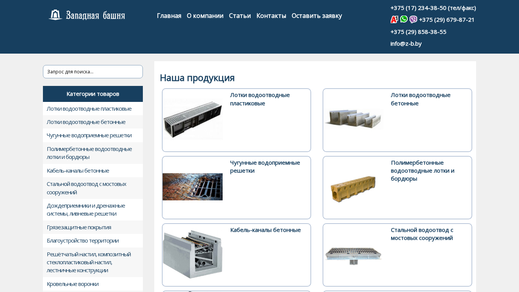Choose Благоустройство территории sidebar category
The width and height of the screenshot is (519, 292).
[82, 241]
